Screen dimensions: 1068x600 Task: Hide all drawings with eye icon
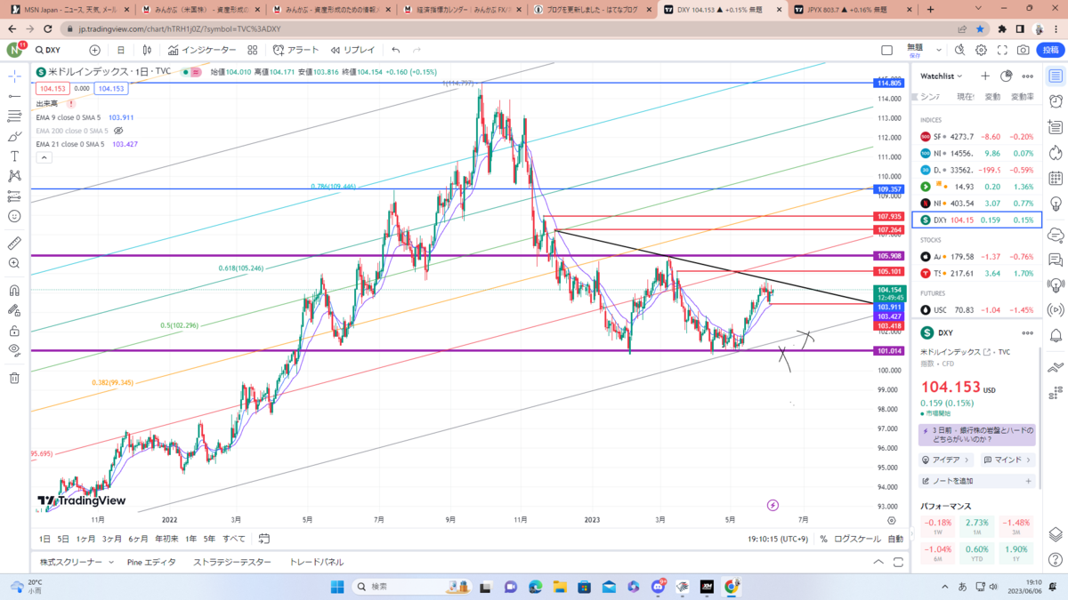click(x=14, y=350)
